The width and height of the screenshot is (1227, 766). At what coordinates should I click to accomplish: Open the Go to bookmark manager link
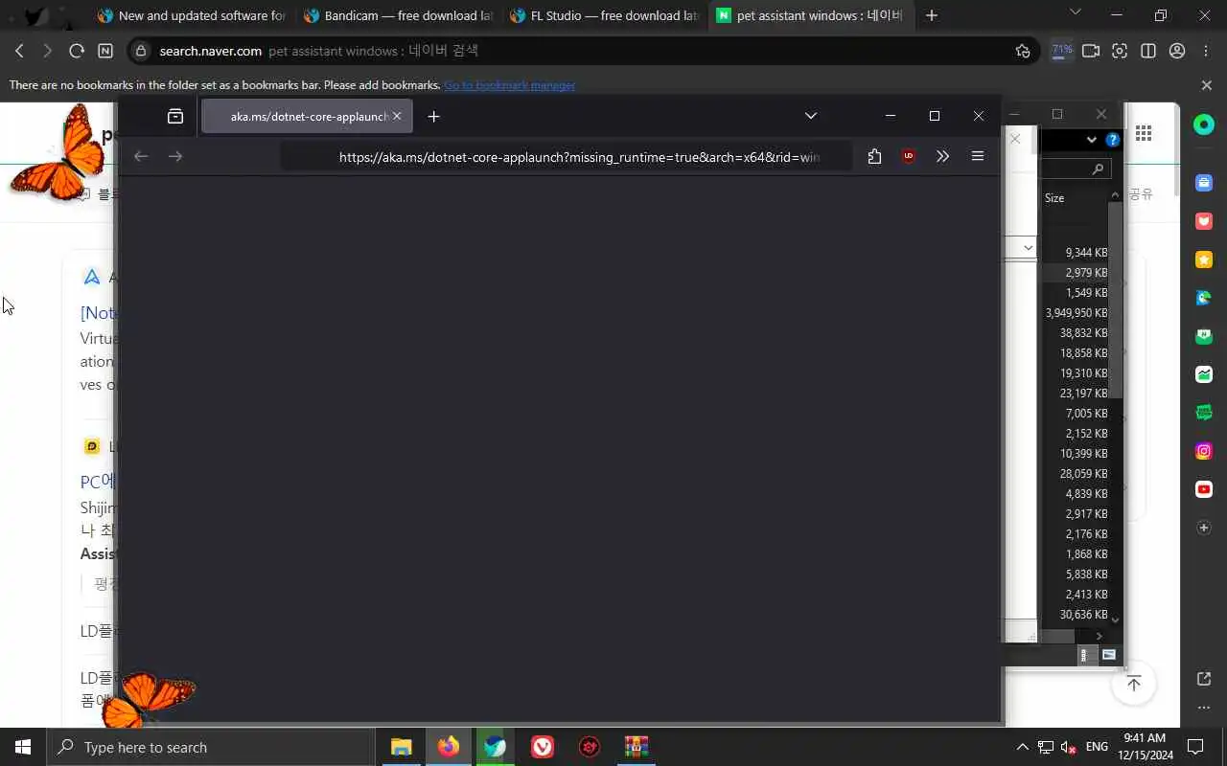[x=509, y=85]
